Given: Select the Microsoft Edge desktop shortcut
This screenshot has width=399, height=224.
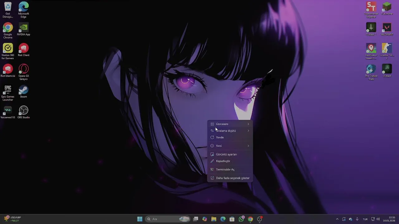Looking at the screenshot, I should (x=23, y=10).
